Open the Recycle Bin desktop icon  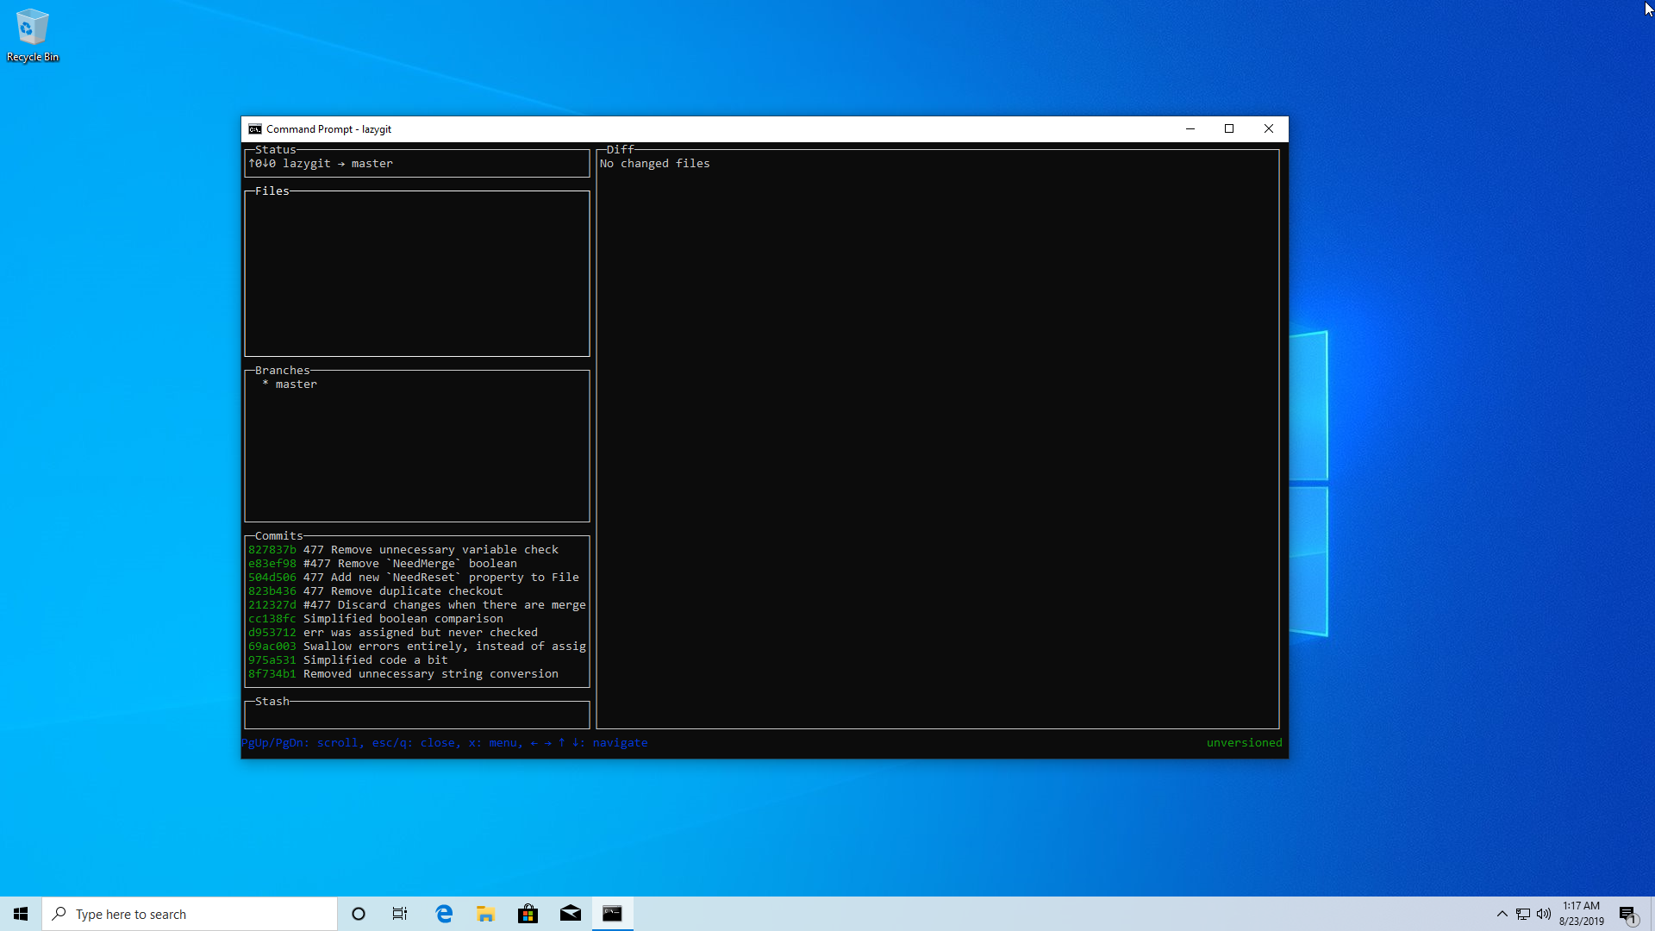32,35
